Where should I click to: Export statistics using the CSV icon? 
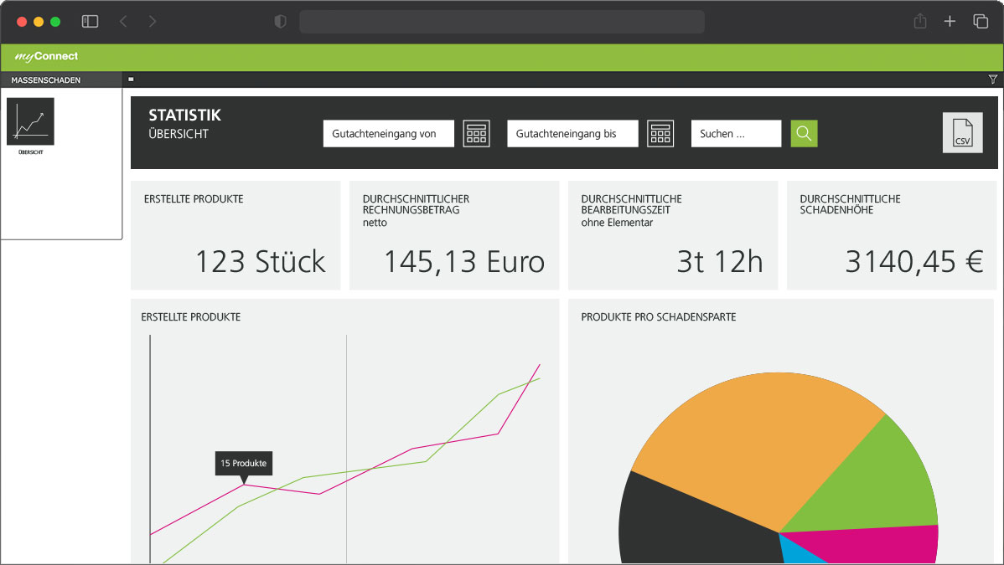962,133
